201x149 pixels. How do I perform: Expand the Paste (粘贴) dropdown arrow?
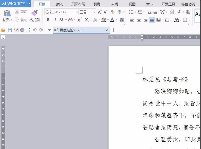[11, 20]
